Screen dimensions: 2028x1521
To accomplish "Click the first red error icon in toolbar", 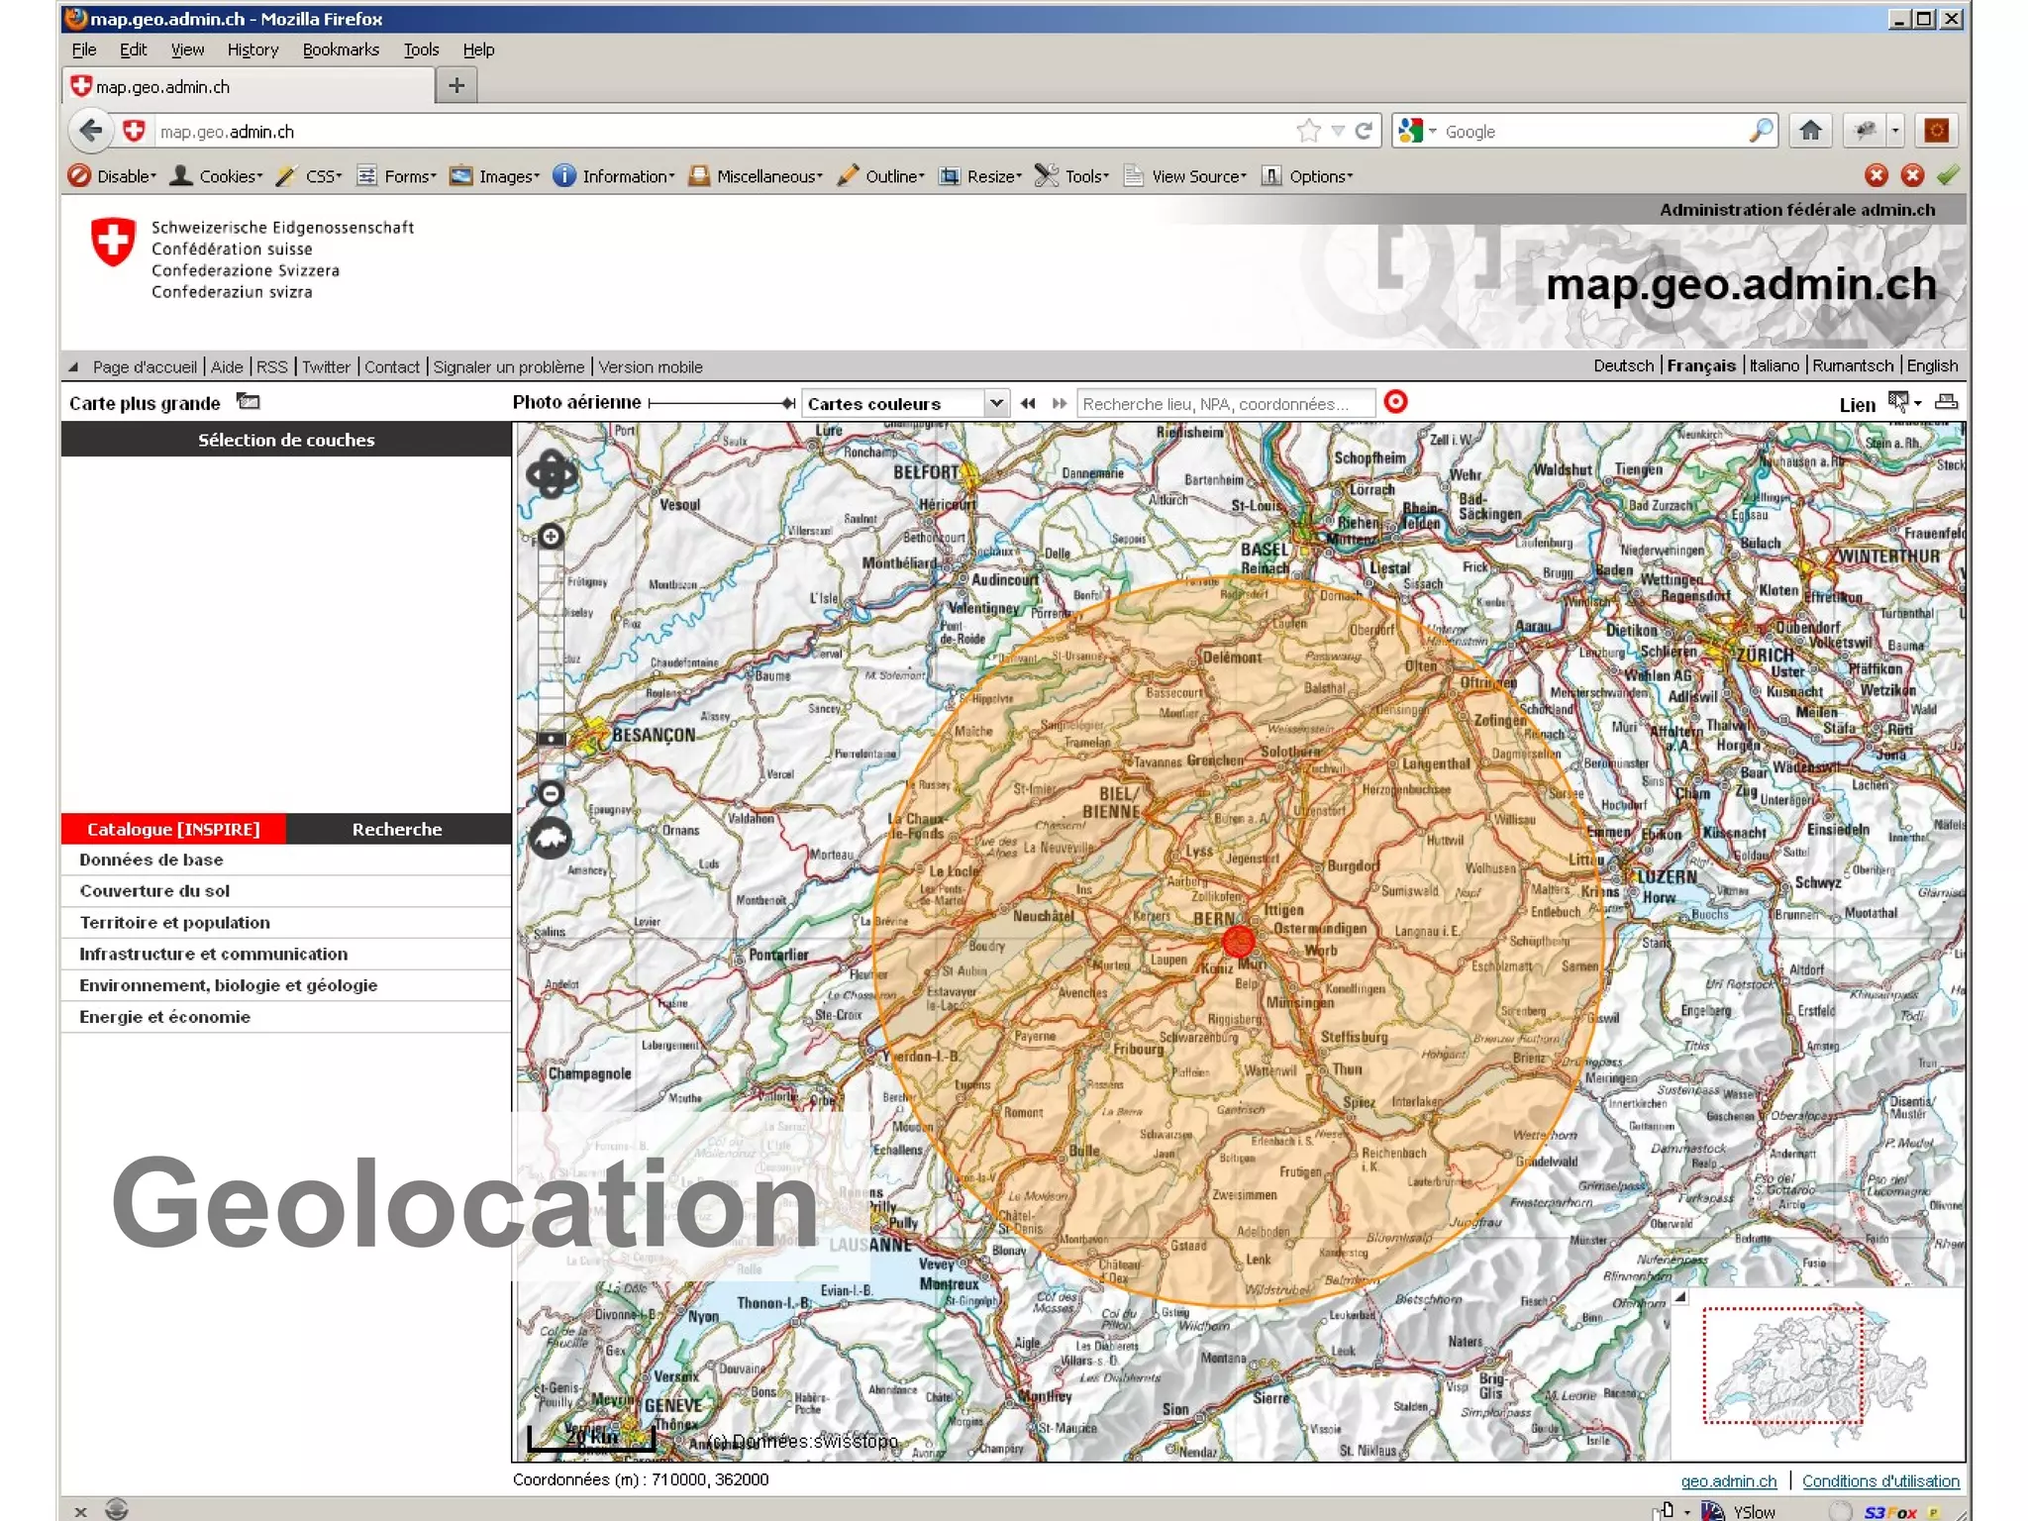I will (x=1876, y=175).
